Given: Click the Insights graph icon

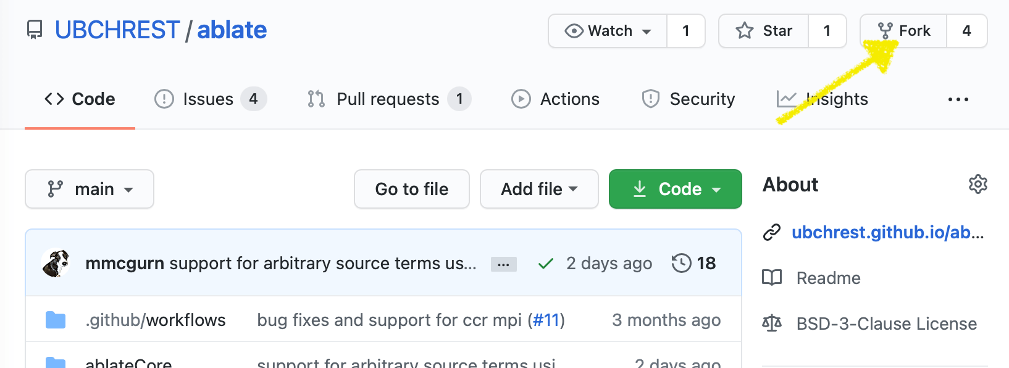Looking at the screenshot, I should [x=786, y=99].
